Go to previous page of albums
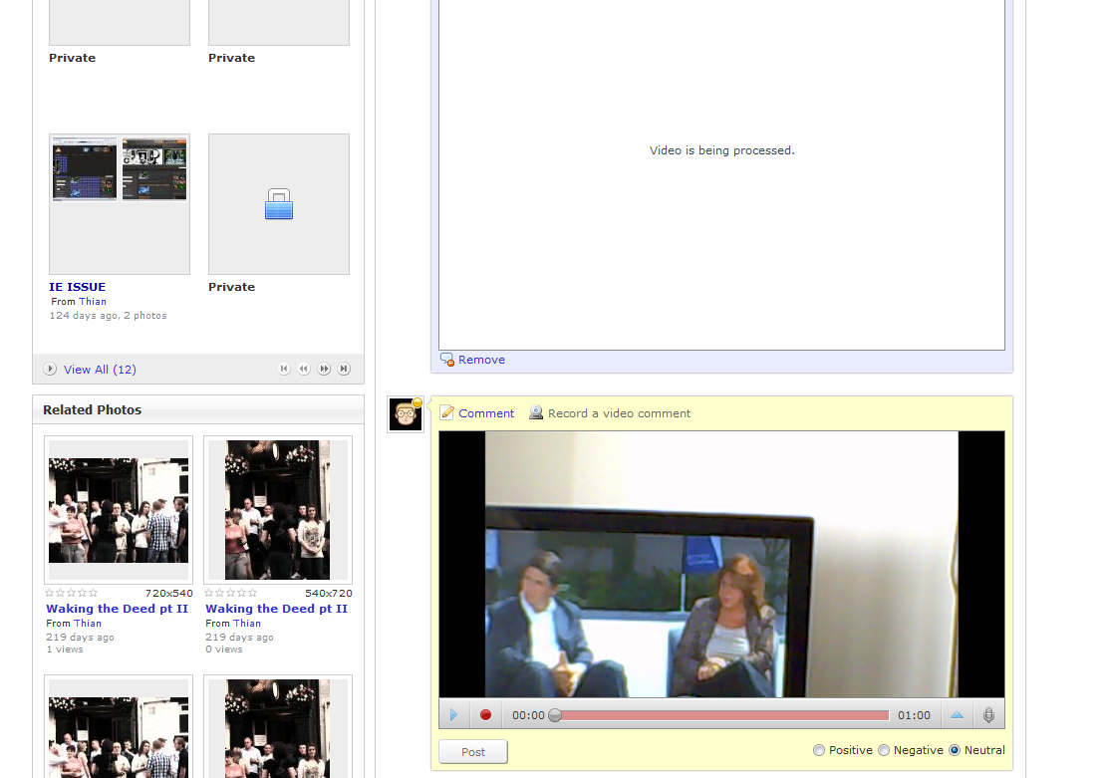Screen dimensions: 1108x778 coord(304,369)
